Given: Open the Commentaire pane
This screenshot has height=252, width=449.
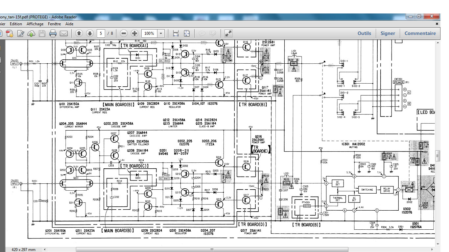Looking at the screenshot, I should (420, 33).
